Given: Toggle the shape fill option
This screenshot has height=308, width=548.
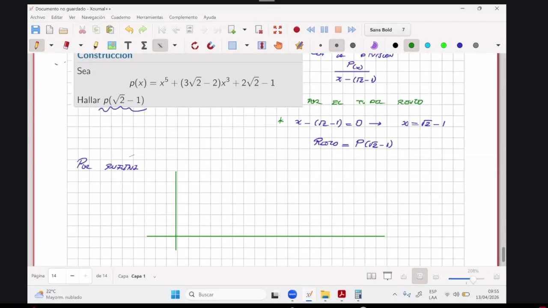Looking at the screenshot, I should point(374,45).
